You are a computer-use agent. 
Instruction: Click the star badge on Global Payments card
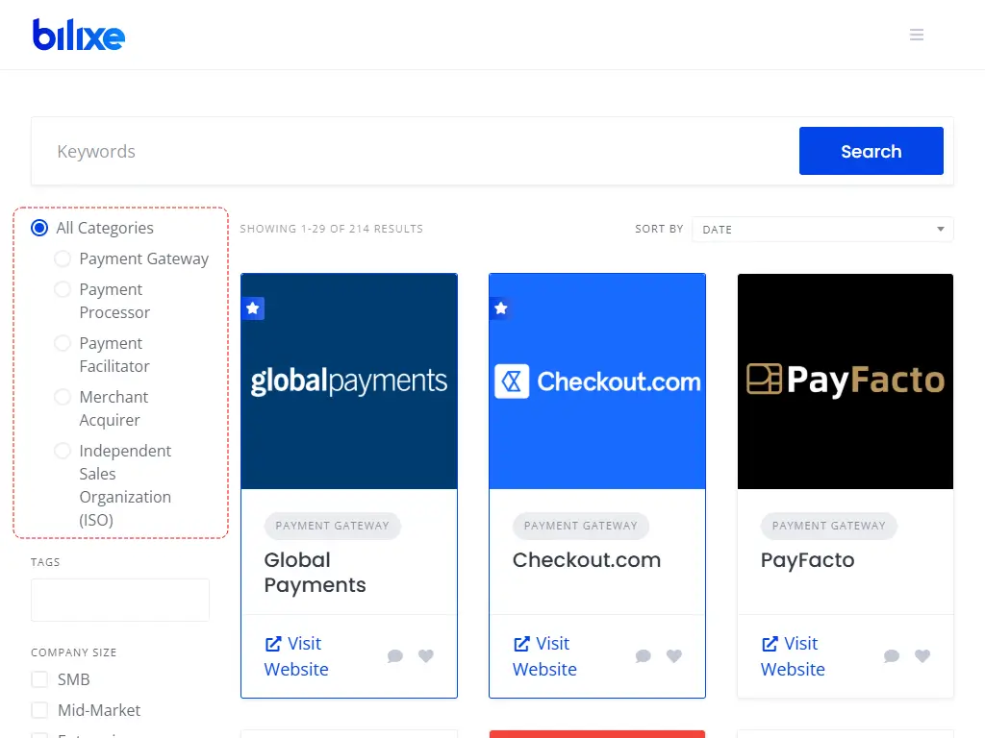tap(253, 308)
